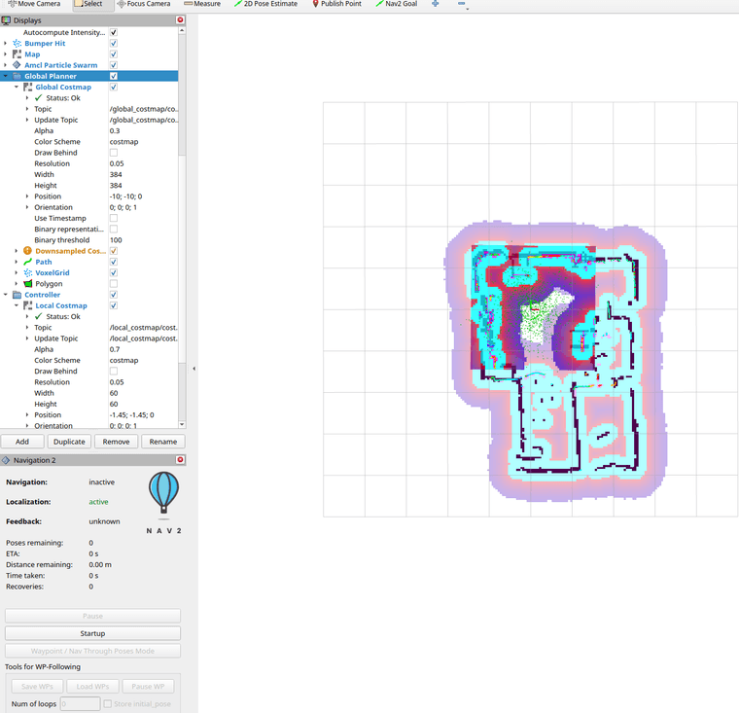Click the VoxelGrid display icon
The width and height of the screenshot is (739, 713).
tap(28, 272)
